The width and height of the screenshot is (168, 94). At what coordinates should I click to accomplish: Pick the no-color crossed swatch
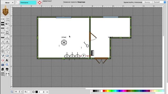(92, 91)
